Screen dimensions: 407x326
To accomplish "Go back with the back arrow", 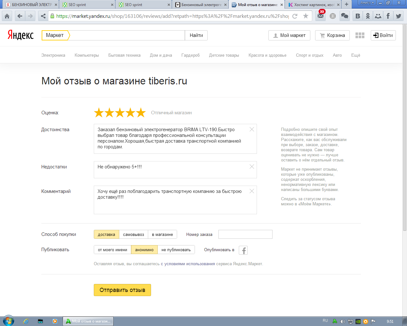I will point(20,16).
